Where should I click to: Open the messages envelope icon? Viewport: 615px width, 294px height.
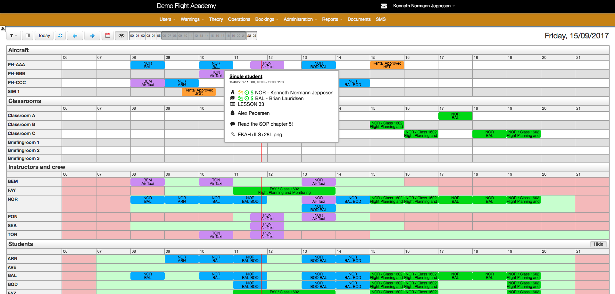click(384, 6)
